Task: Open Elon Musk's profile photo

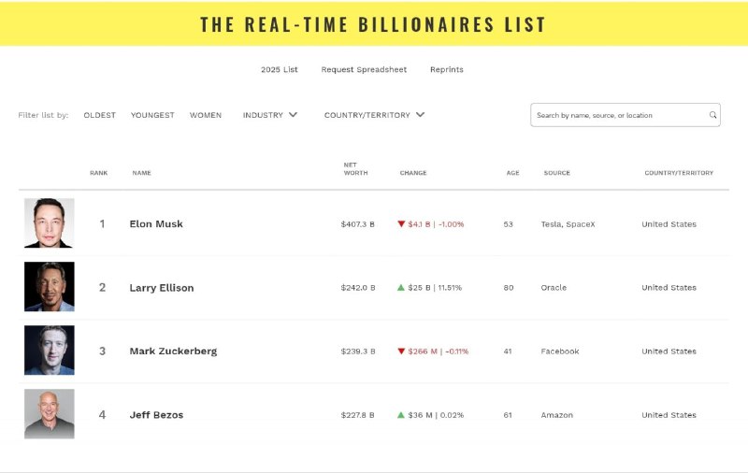Action: (x=50, y=223)
